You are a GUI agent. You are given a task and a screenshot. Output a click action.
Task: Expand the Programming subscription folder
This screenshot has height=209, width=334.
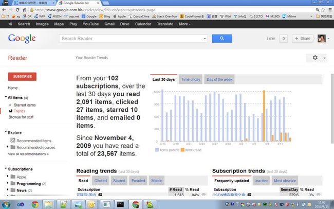click(8, 183)
